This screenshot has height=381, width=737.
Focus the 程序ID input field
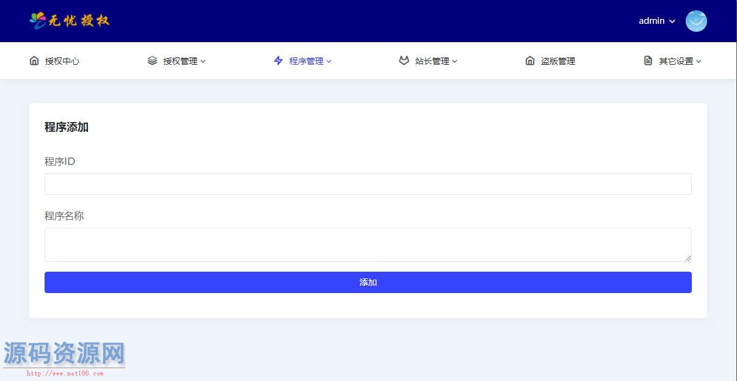(x=368, y=184)
